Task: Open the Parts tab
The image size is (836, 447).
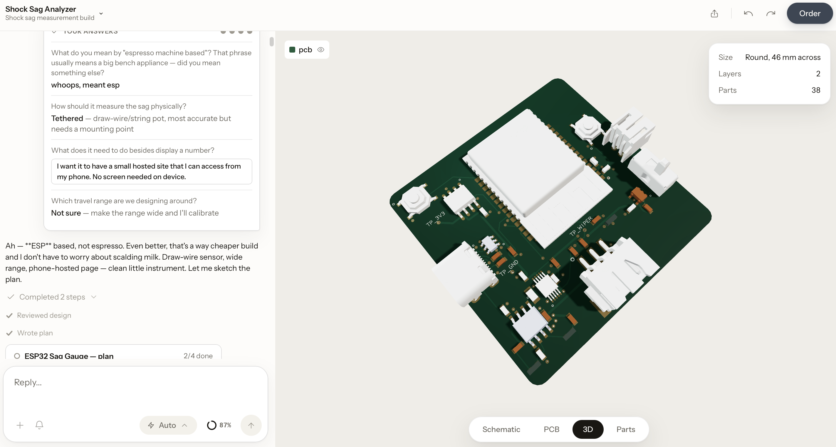Action: (625, 429)
